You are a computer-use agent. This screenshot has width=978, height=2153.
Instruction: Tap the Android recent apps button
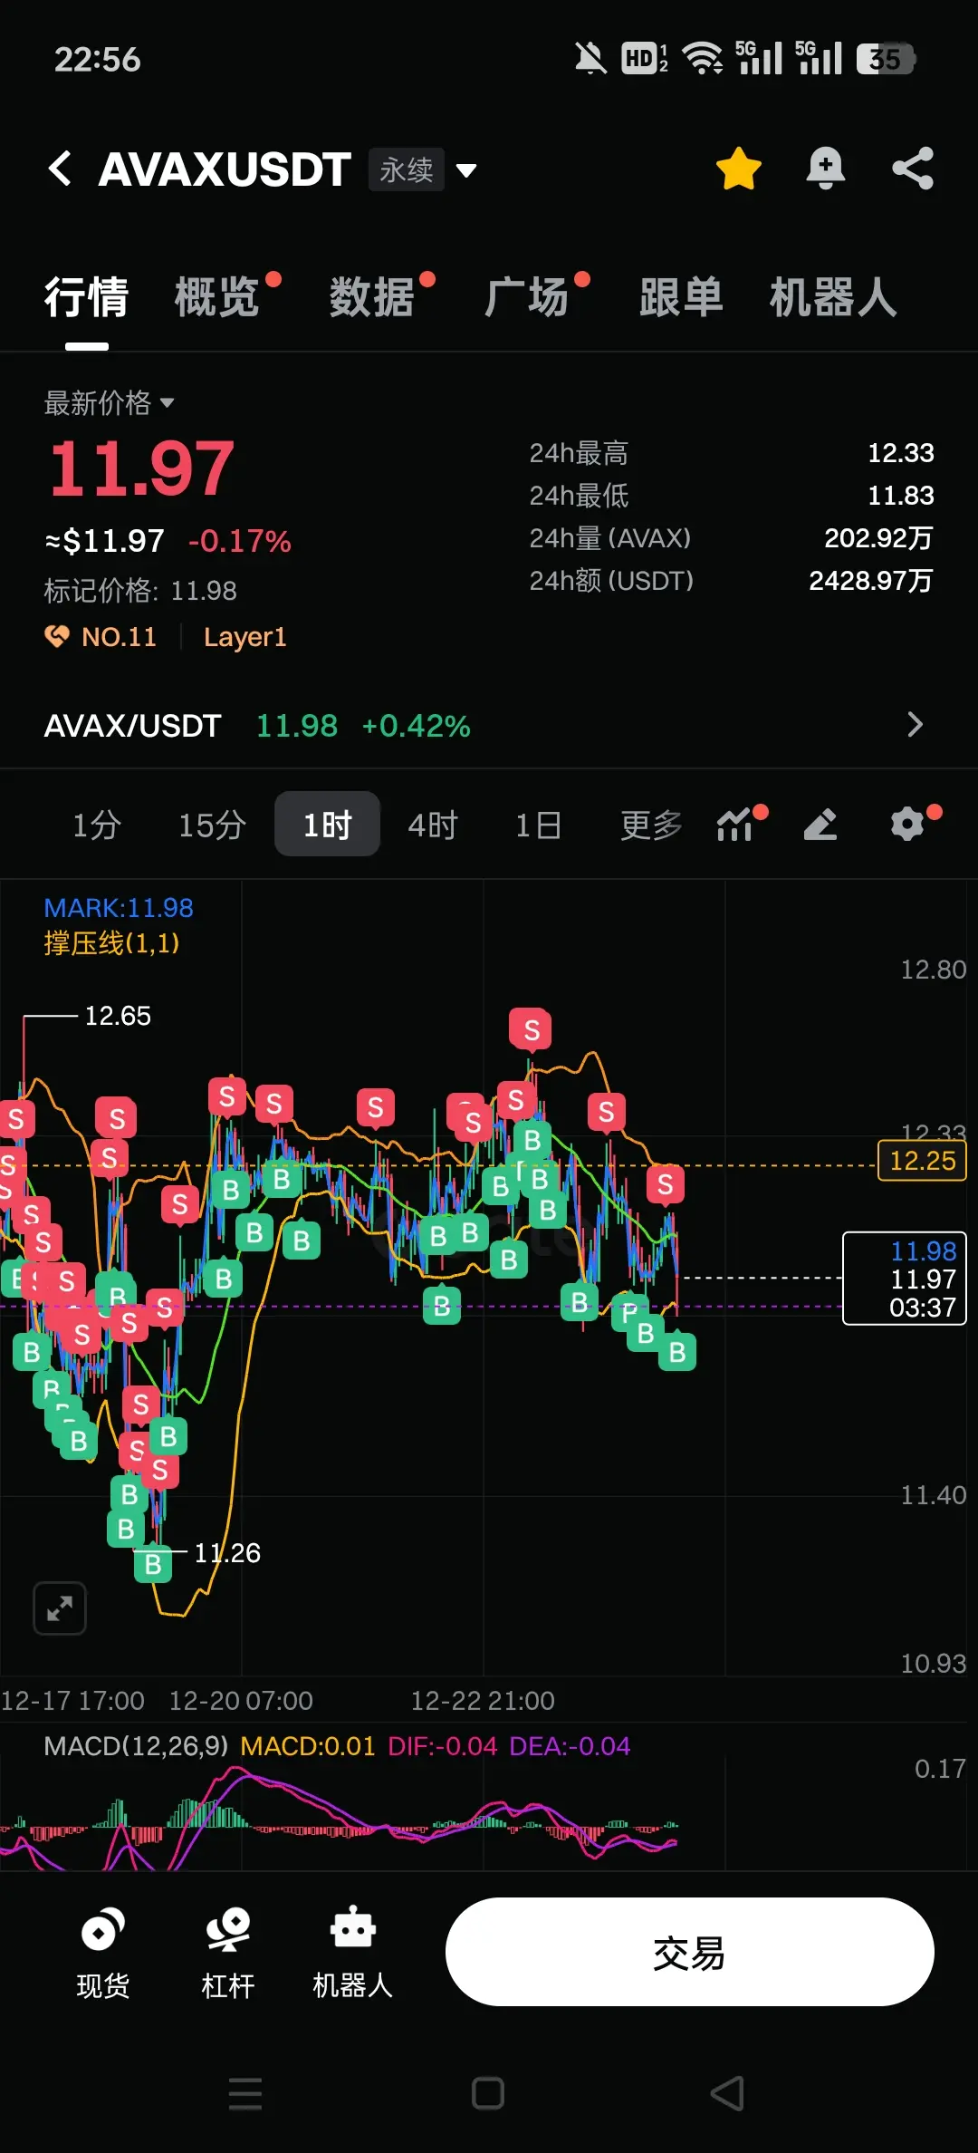coord(244,2093)
